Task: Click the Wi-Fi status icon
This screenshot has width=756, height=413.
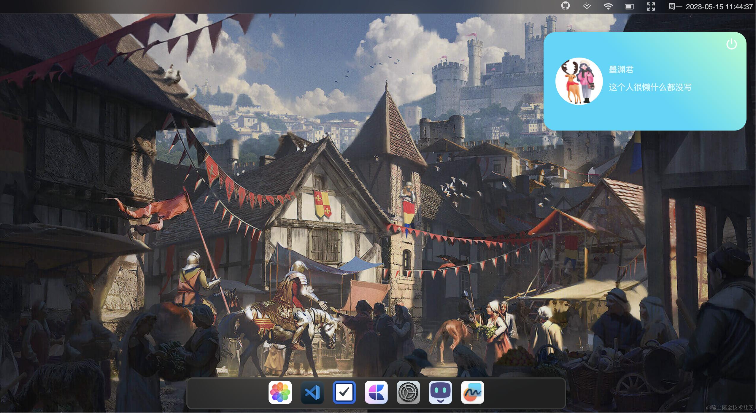Action: (608, 7)
